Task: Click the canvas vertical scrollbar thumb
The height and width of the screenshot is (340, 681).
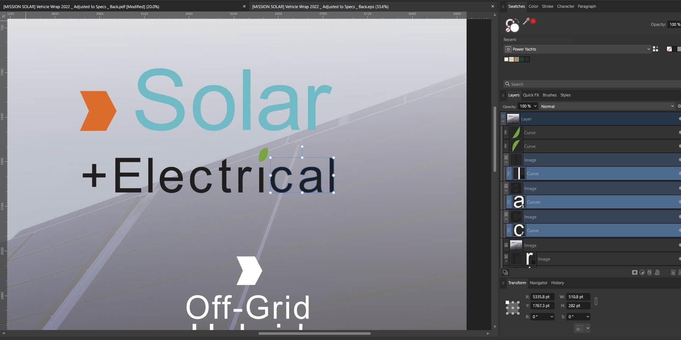Action: [x=495, y=139]
